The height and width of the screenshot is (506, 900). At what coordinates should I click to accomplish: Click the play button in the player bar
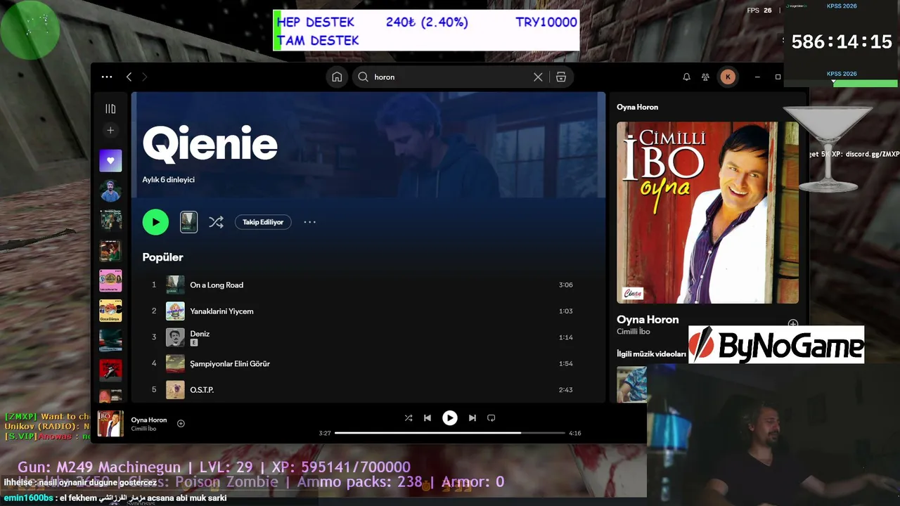point(449,418)
